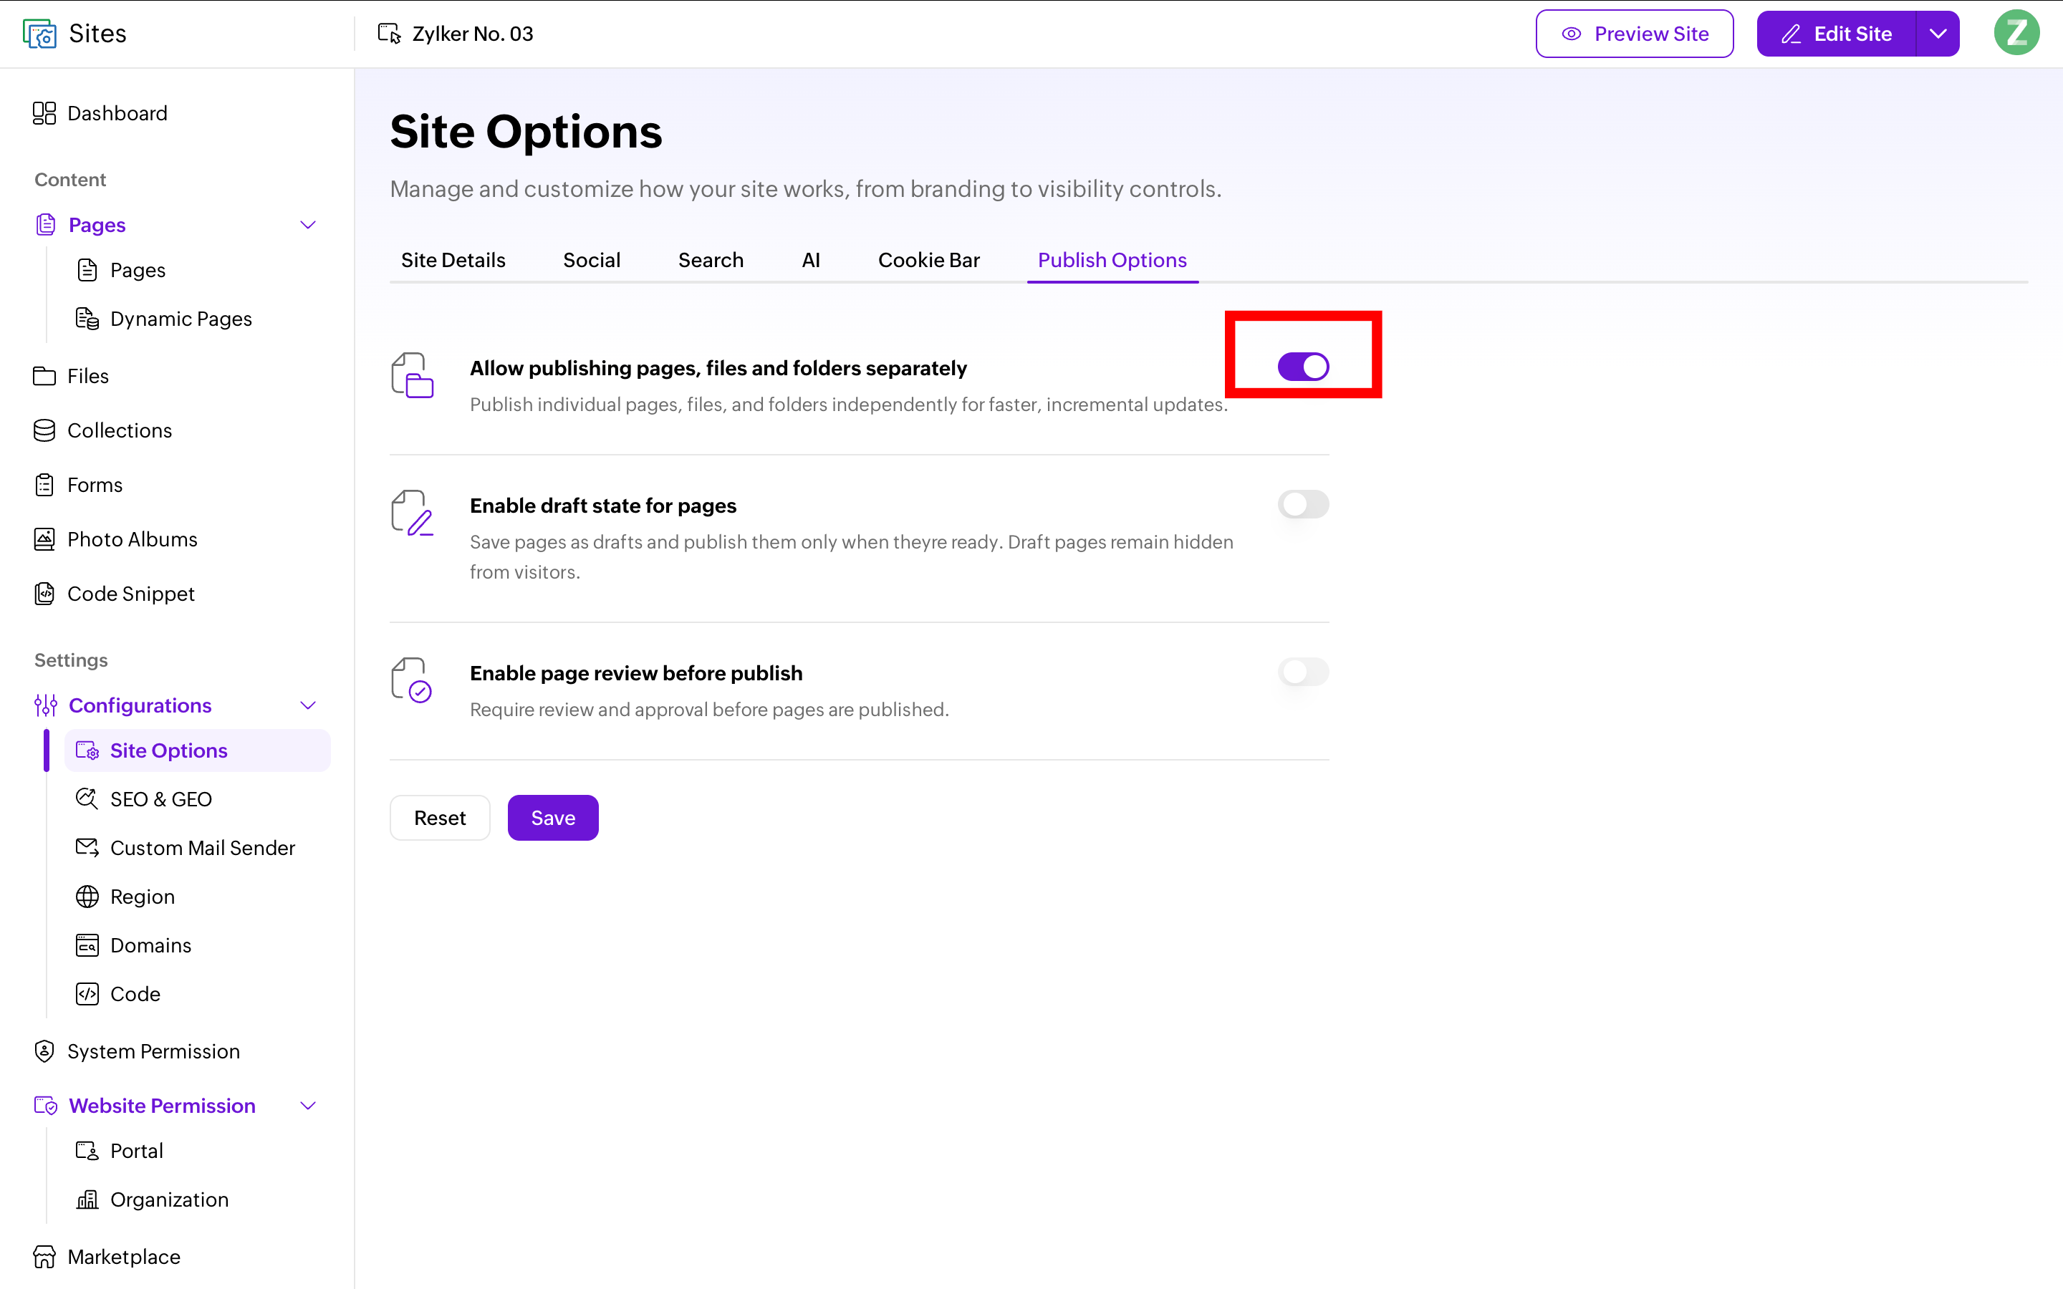Switch to the Search tab

click(x=711, y=260)
